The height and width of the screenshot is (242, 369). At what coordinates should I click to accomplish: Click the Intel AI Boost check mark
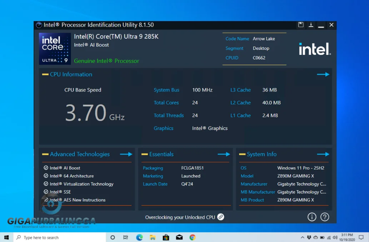[x=46, y=168]
